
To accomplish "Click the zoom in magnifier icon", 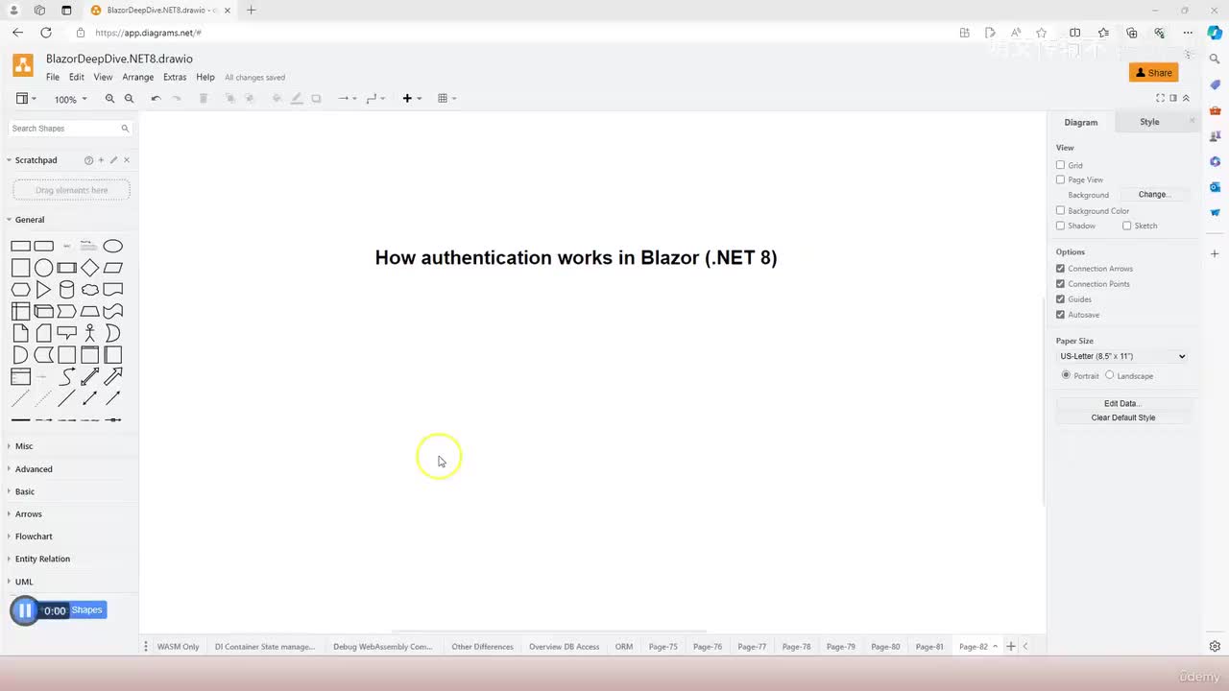I will tap(109, 98).
